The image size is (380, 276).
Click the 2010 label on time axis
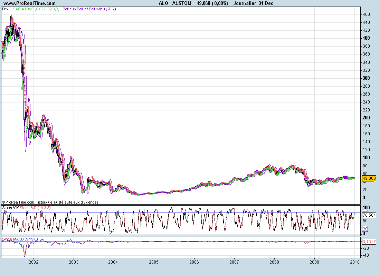(355, 262)
